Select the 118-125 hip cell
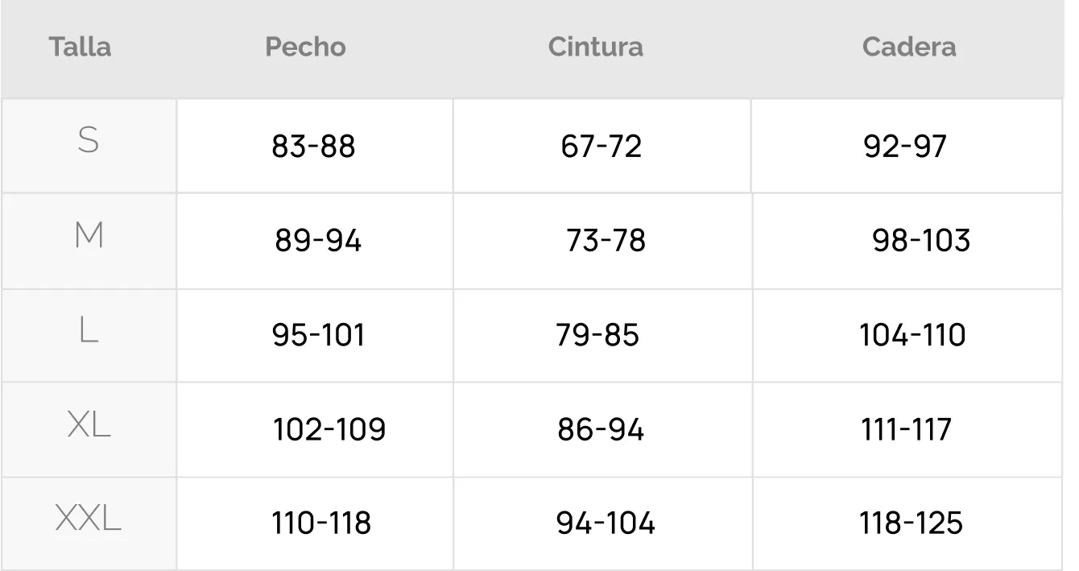This screenshot has width=1079, height=571. (x=912, y=523)
